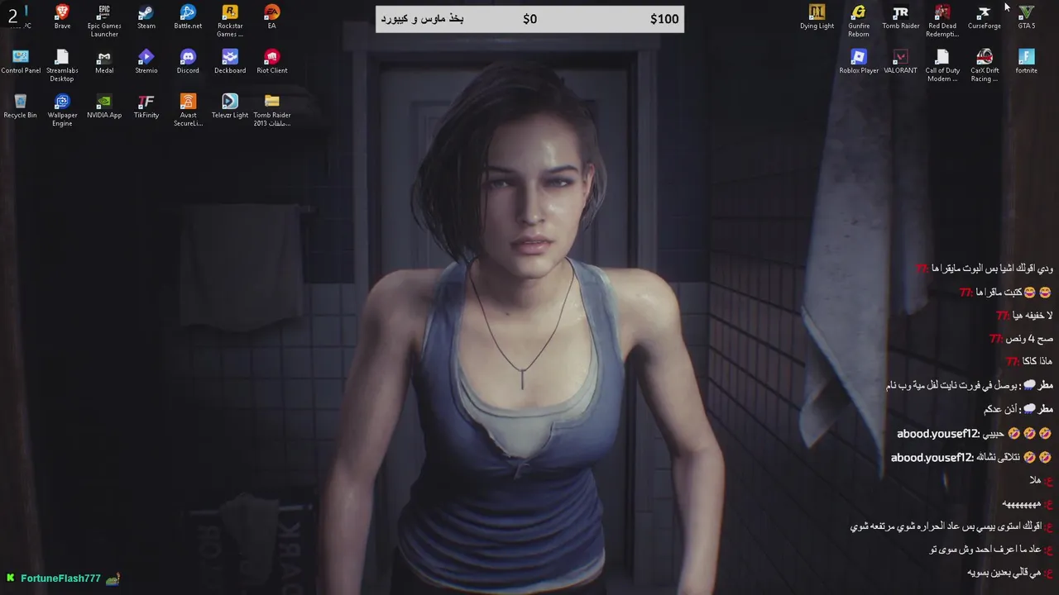This screenshot has height=595, width=1059.
Task: Click the $100 goal amount
Action: point(664,19)
